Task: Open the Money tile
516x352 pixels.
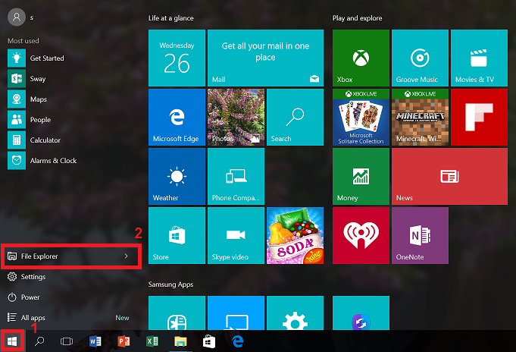Action: 361,176
